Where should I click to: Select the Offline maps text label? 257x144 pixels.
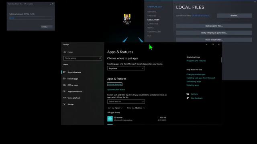click(x=73, y=85)
